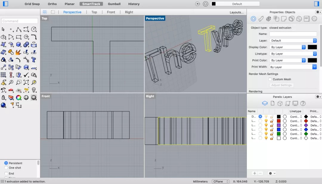
Task: Open the Display Color dropdown
Action: [x=287, y=47]
